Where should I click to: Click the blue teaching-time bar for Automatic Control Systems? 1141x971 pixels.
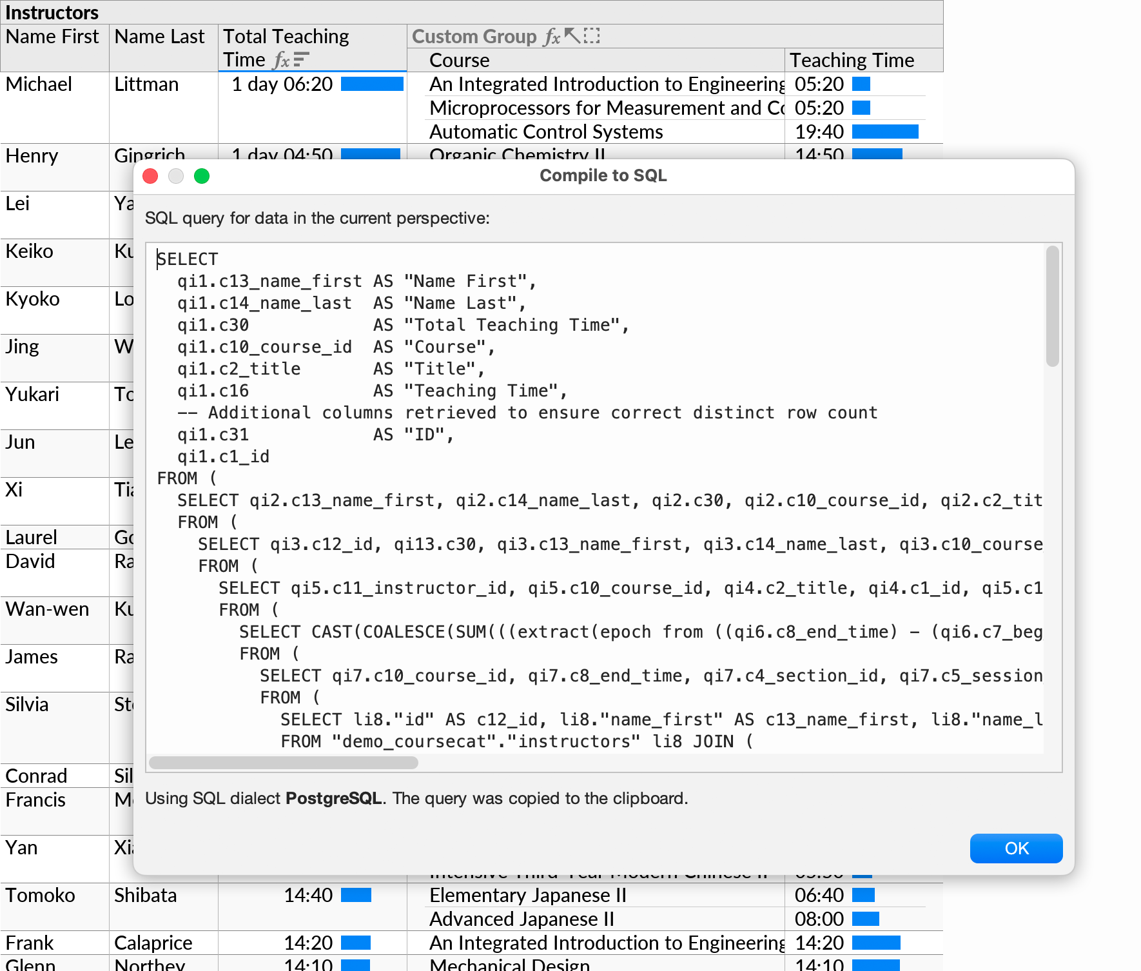(885, 132)
